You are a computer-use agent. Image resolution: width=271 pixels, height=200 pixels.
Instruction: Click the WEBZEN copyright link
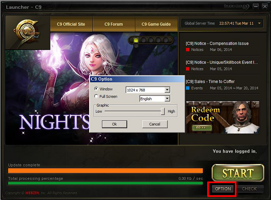(x=32, y=193)
